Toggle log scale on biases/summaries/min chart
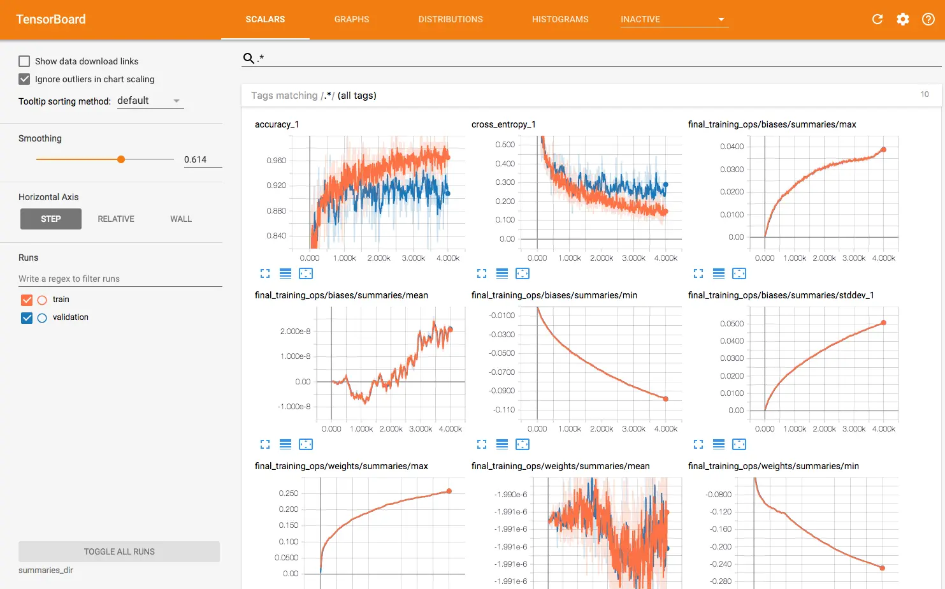The height and width of the screenshot is (589, 945). tap(502, 444)
